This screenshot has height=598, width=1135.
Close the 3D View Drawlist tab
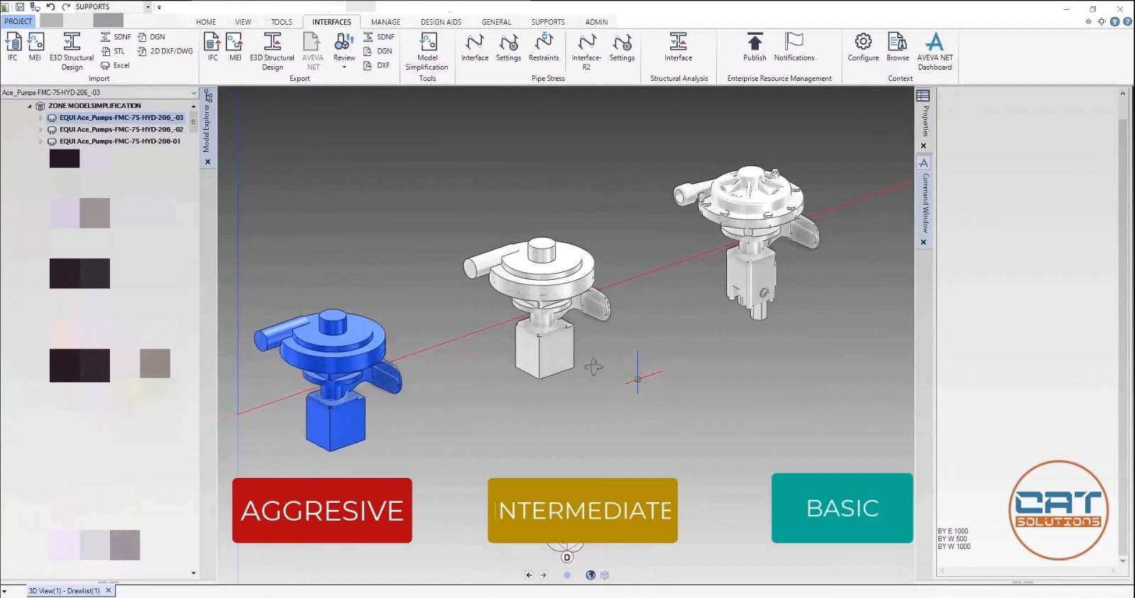pos(109,590)
